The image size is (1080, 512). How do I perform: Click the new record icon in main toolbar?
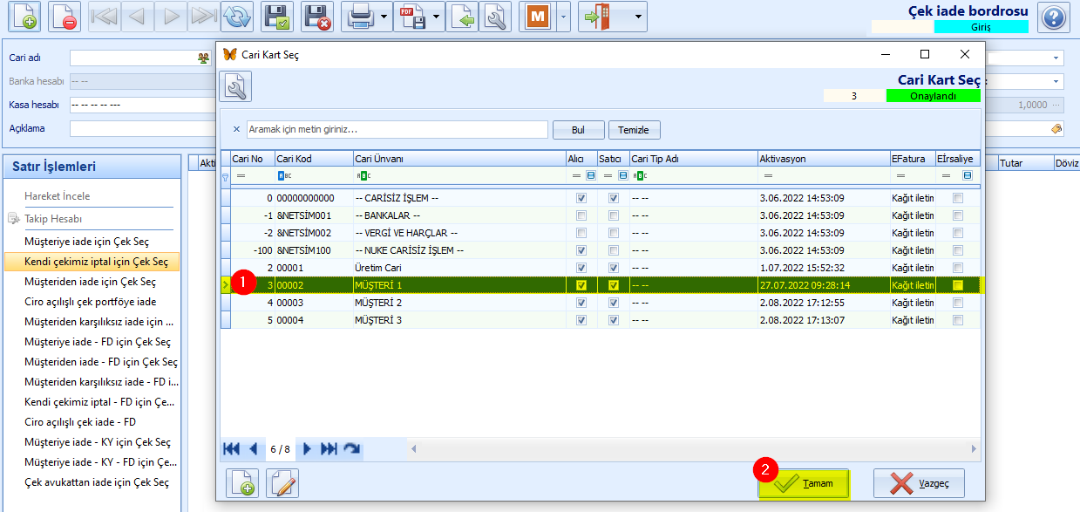pyautogui.click(x=23, y=17)
